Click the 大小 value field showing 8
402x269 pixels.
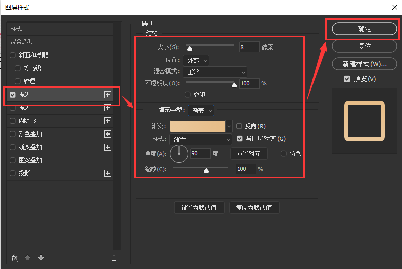[249, 47]
